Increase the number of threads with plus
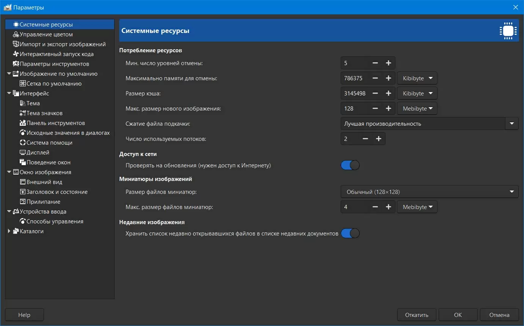 pyautogui.click(x=378, y=139)
